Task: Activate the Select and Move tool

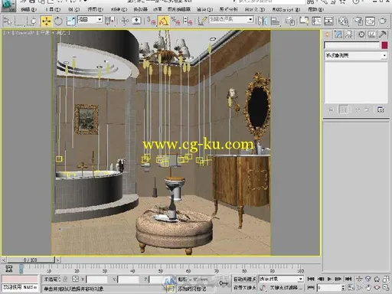Action: 46,21
